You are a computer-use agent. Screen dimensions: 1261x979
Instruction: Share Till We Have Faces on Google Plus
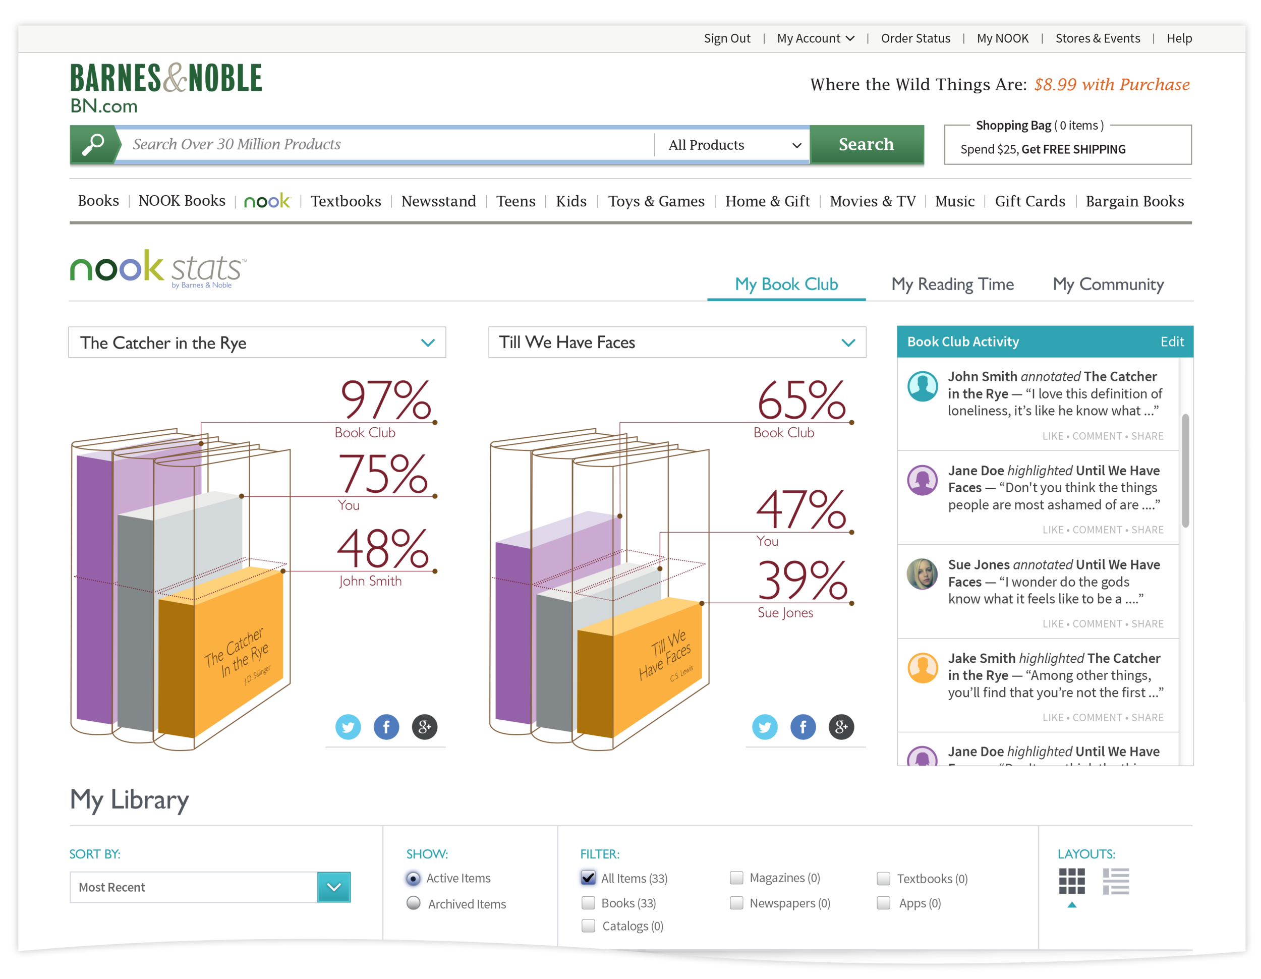[841, 727]
